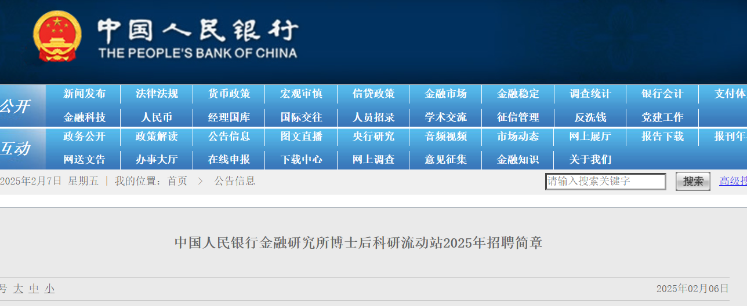
Task: Visit 下载中心 link
Action: (301, 160)
